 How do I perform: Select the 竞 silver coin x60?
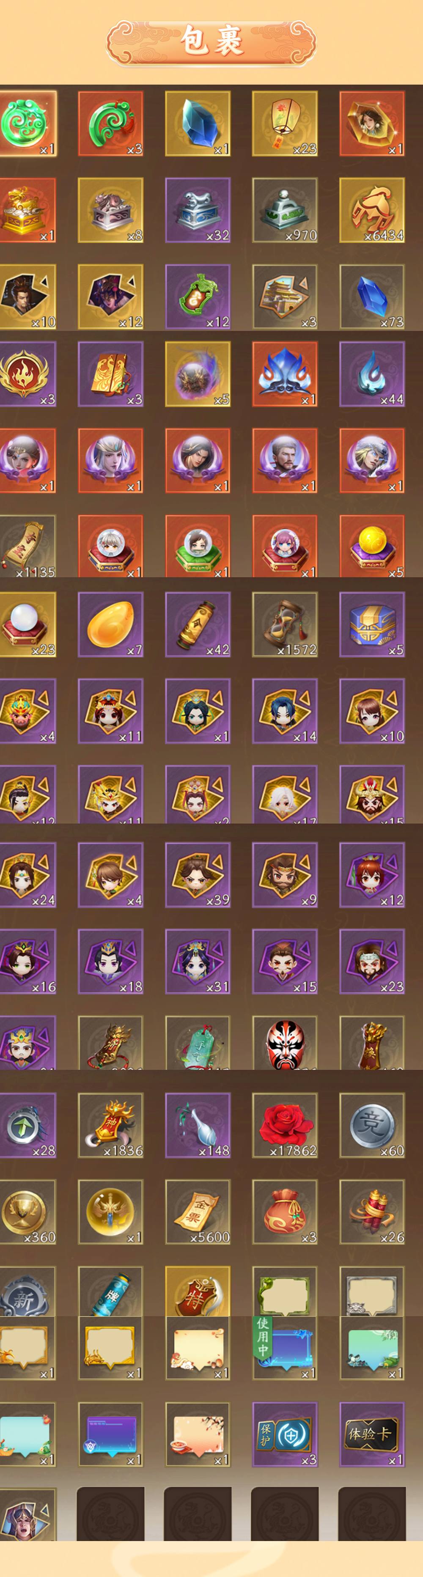[372, 1125]
